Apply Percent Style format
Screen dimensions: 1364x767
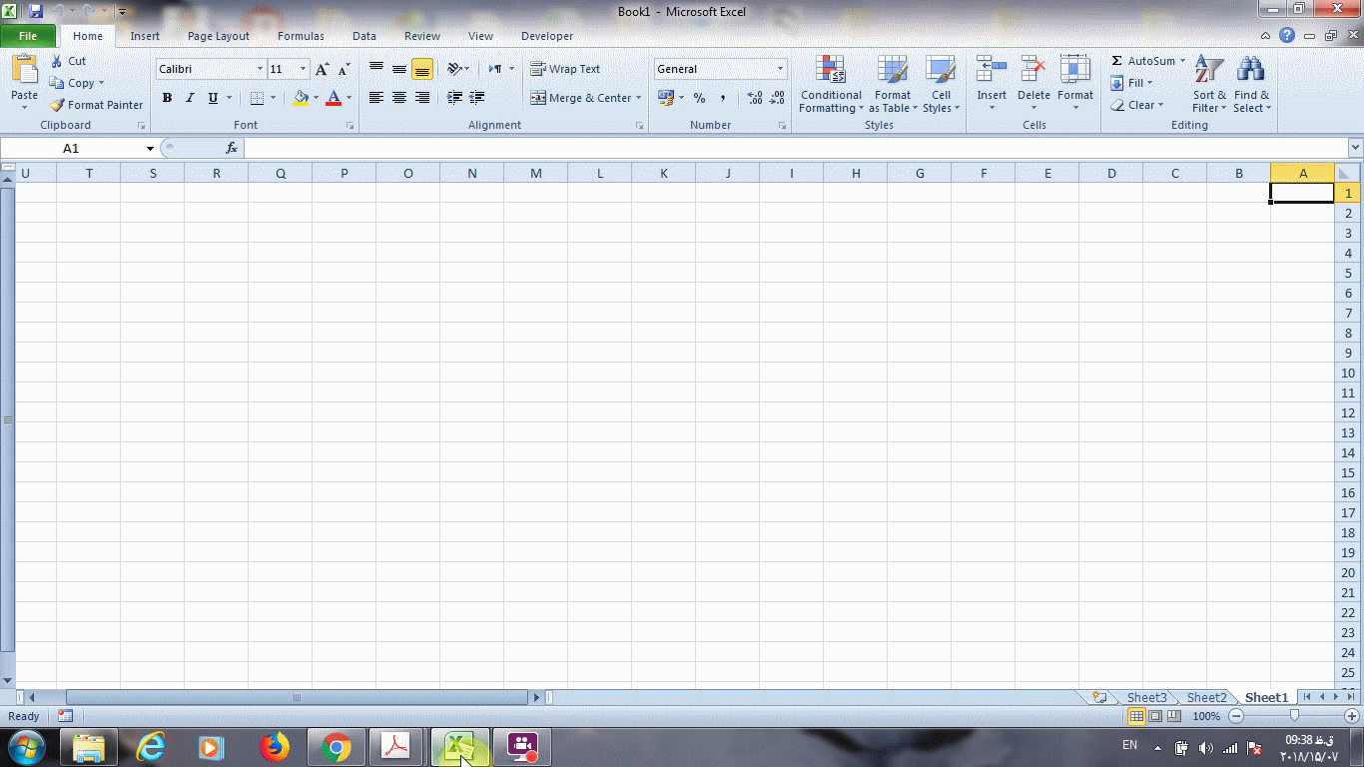tap(699, 98)
